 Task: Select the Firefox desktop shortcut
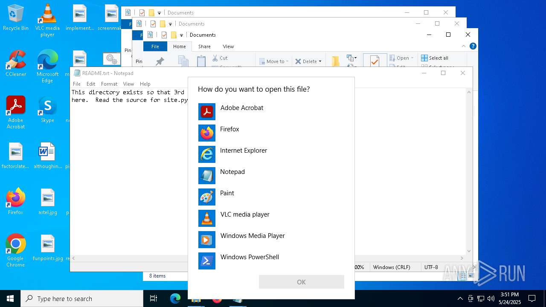coord(16,201)
